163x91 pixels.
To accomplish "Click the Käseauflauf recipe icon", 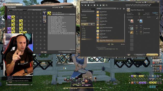I will pos(98,15).
